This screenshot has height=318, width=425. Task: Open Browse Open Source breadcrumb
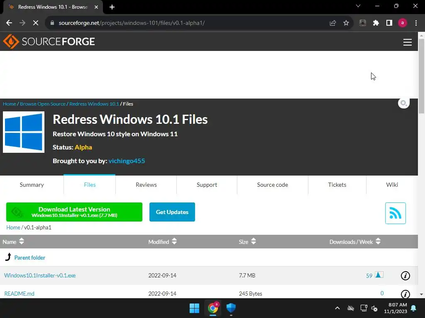43,104
